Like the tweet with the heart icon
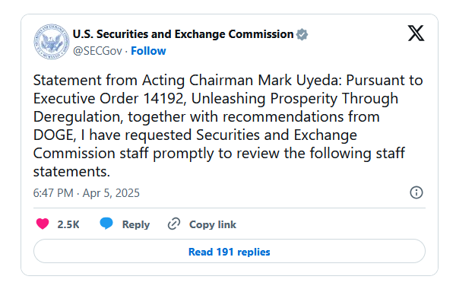This screenshot has height=289, width=456. tap(43, 224)
